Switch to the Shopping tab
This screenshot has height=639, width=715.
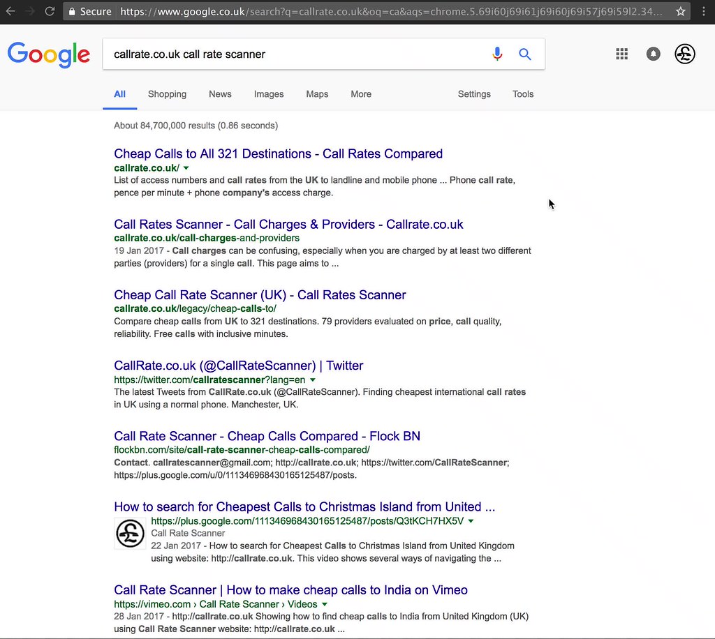[167, 94]
